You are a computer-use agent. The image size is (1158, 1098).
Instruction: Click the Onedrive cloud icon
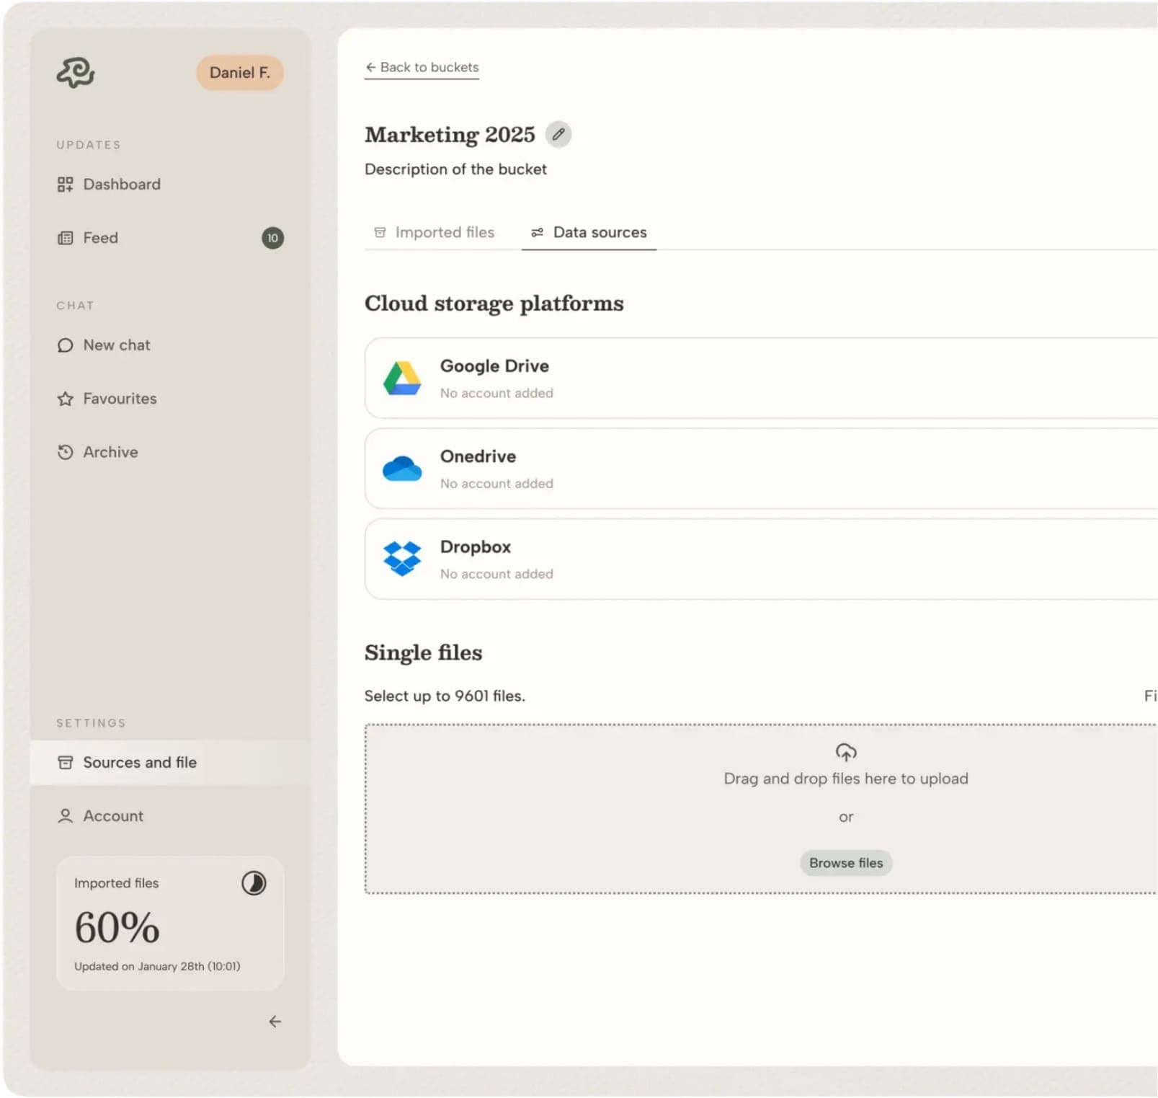click(x=402, y=469)
